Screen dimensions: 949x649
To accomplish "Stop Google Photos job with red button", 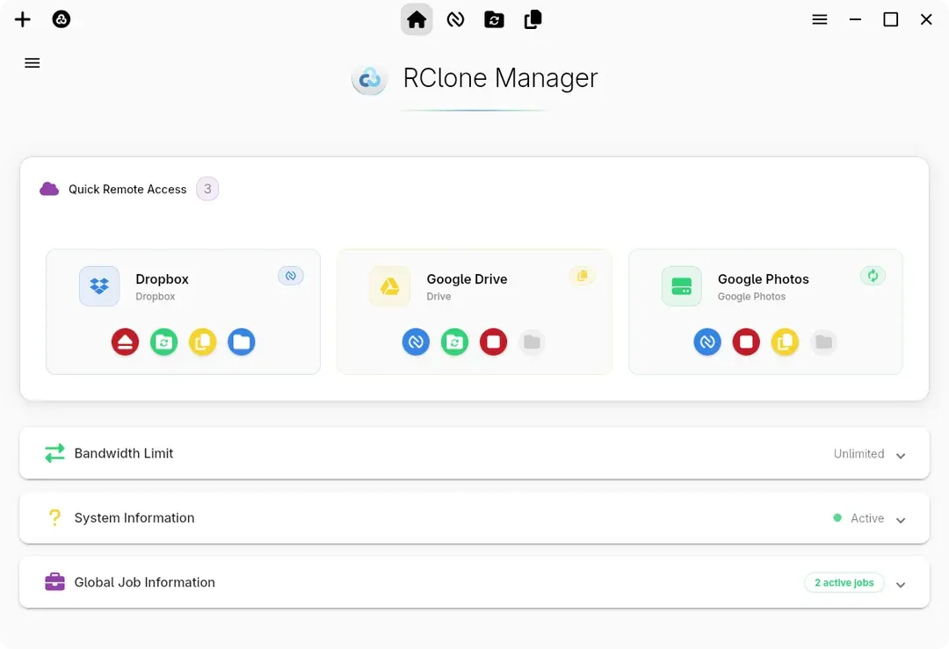I will click(x=746, y=342).
